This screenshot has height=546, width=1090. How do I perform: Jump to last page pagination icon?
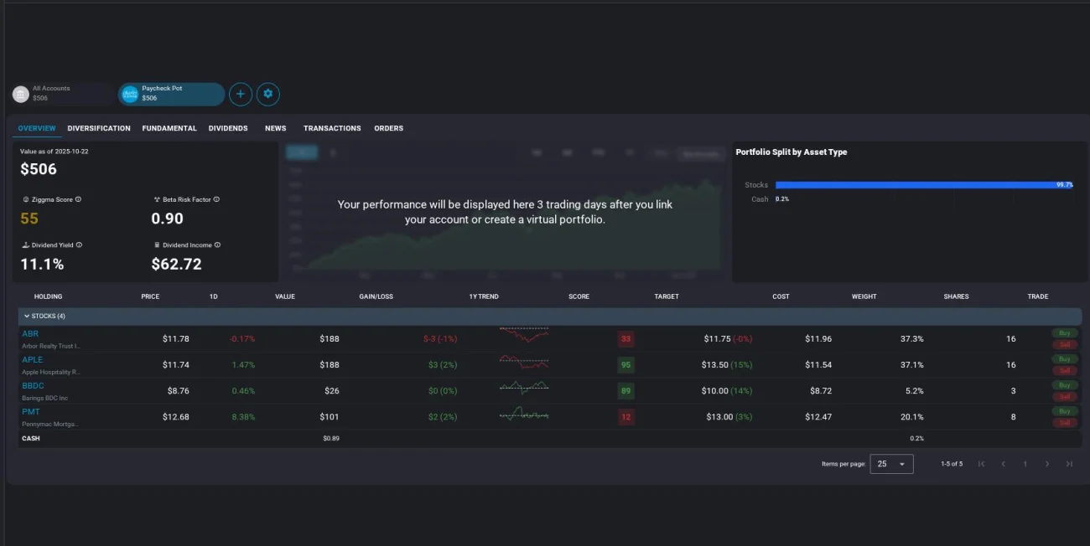pos(1069,464)
